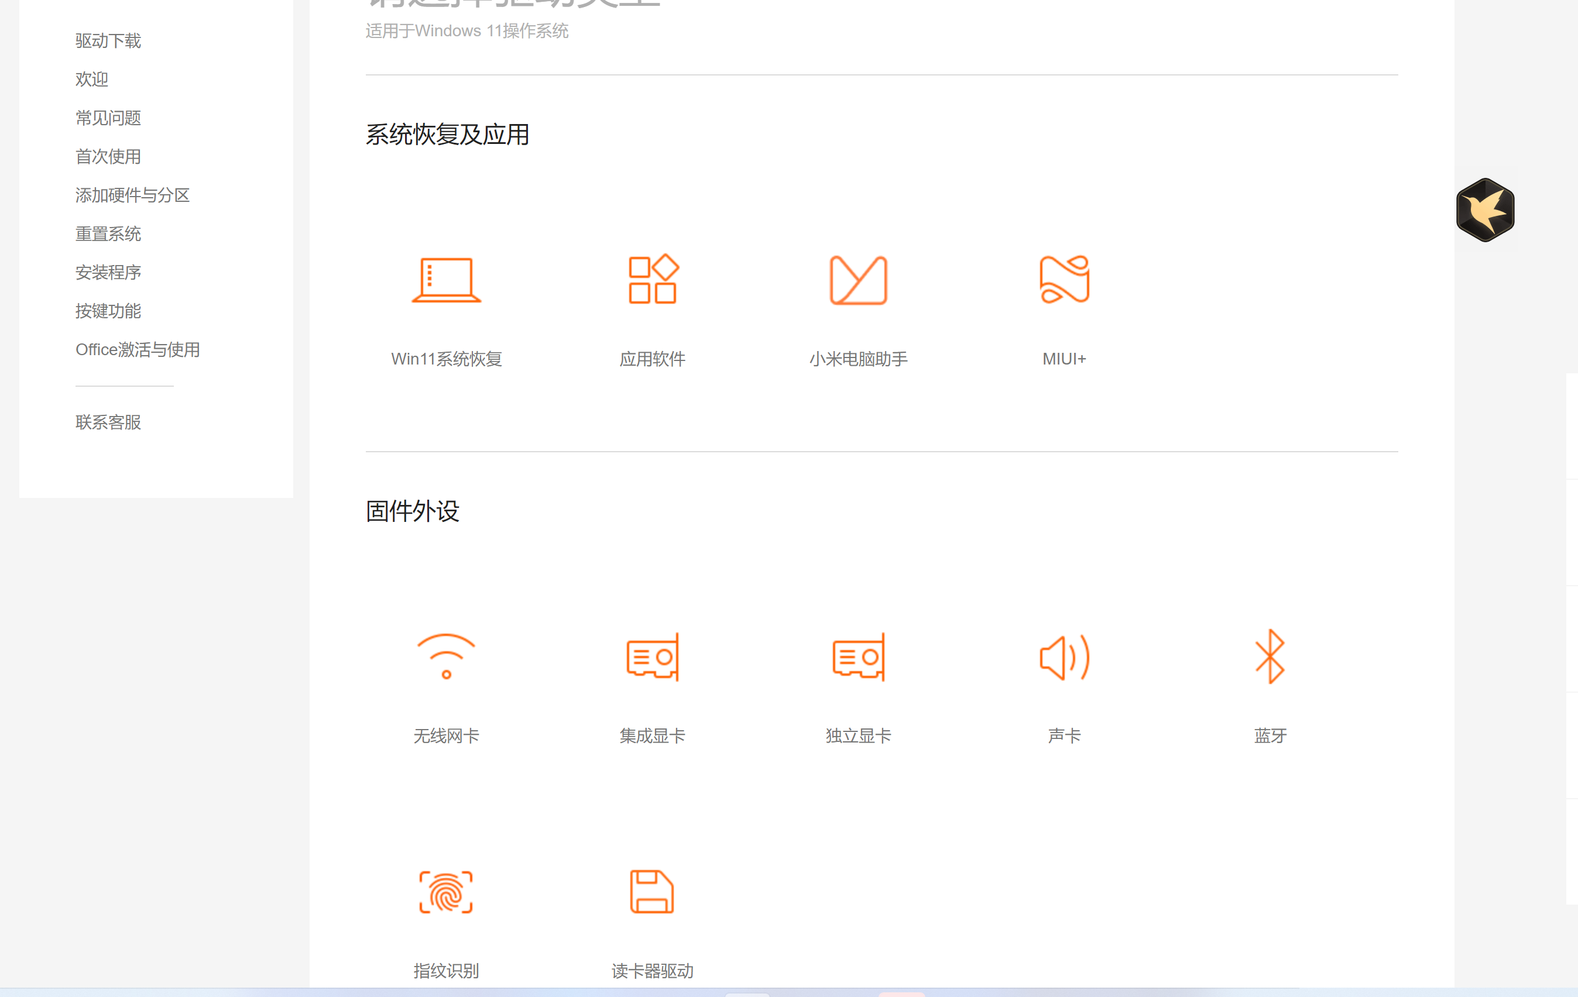This screenshot has height=997, width=1578.
Task: Click the 独立显卡 text label
Action: (x=859, y=735)
